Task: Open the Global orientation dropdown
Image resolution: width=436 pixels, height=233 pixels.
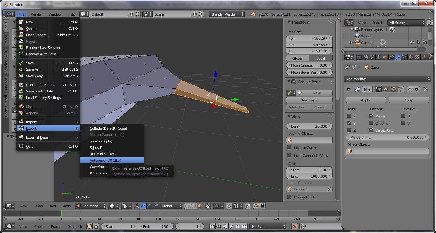Action: [171, 206]
